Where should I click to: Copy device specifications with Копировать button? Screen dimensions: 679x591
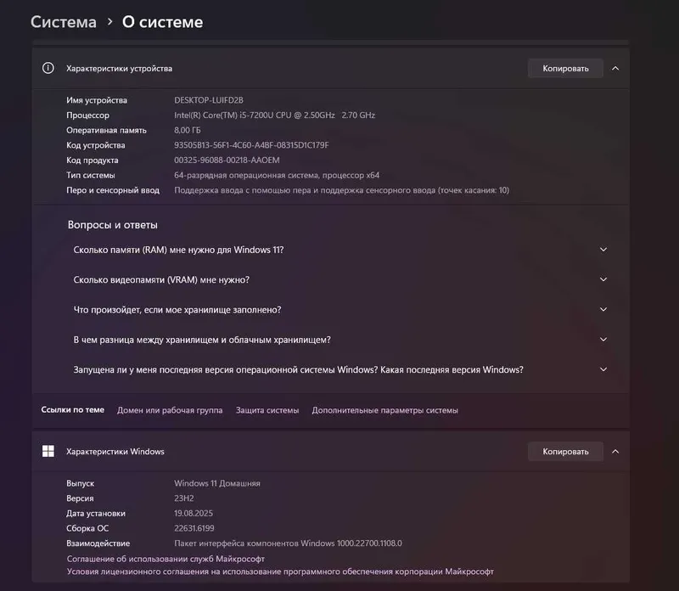565,69
